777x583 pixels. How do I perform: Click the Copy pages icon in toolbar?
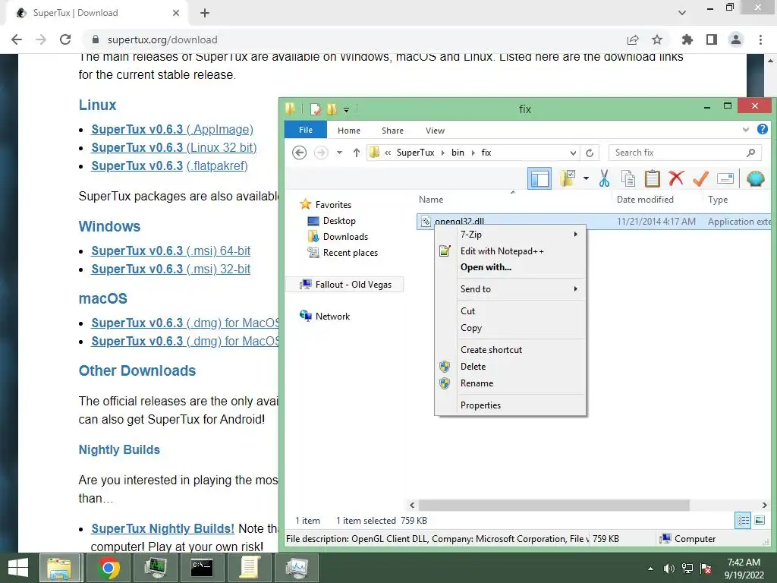[628, 178]
